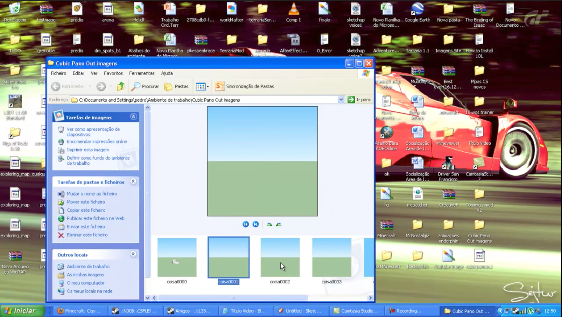This screenshot has width=562, height=317.
Task: Select The Binding of Isaac desktop icon
Action: 479,15
